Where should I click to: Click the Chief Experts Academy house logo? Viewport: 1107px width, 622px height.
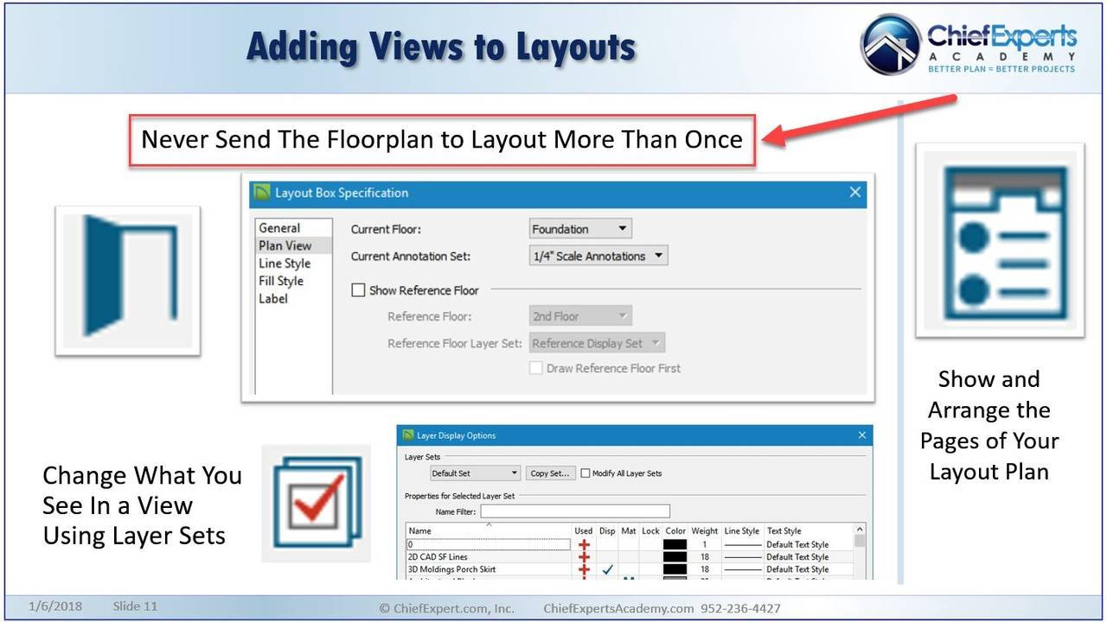coord(890,44)
